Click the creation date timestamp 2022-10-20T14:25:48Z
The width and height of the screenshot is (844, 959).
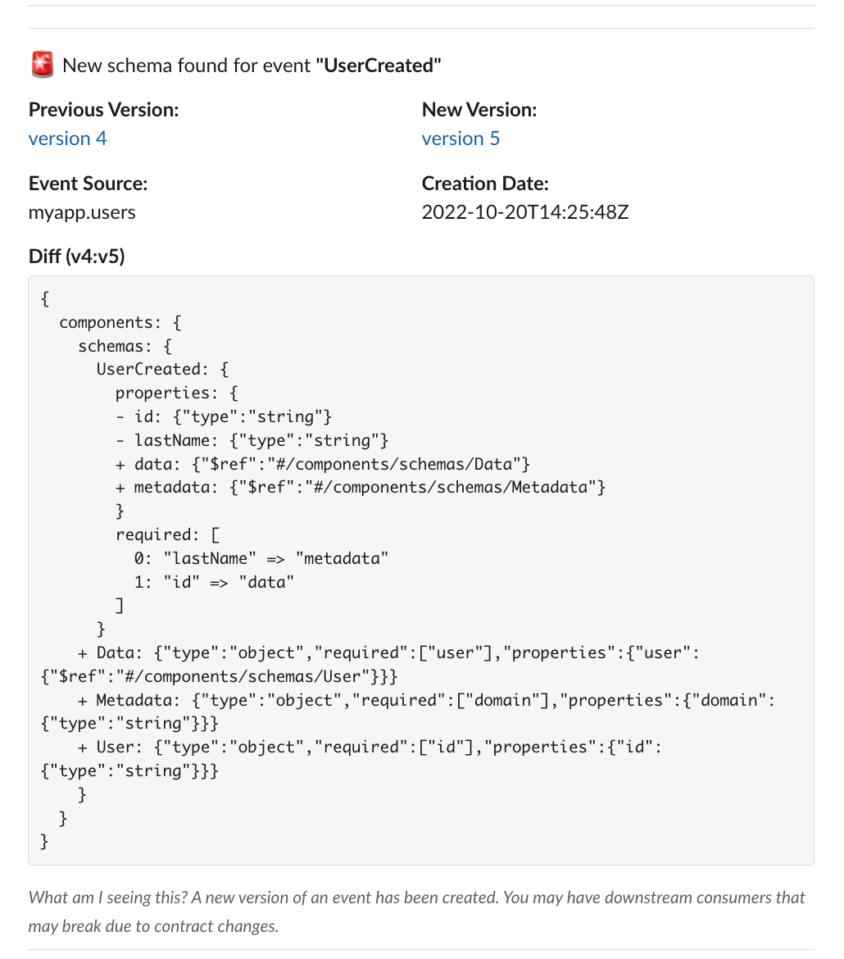524,212
